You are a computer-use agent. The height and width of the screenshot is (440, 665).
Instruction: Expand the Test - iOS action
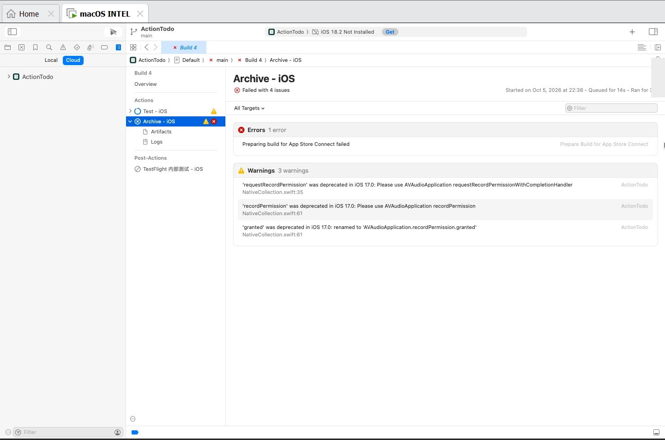130,111
